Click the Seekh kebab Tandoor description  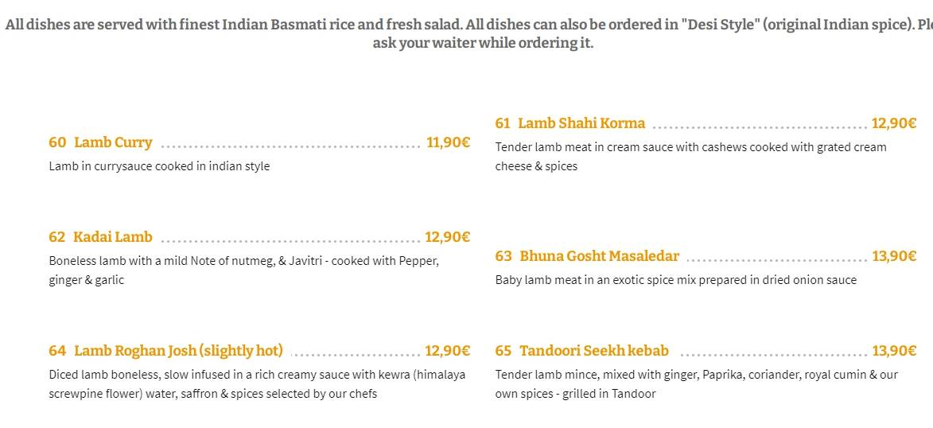tap(696, 384)
